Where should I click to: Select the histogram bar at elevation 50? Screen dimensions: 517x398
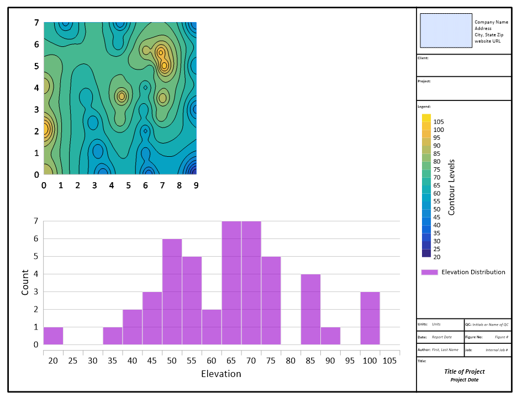coord(172,291)
